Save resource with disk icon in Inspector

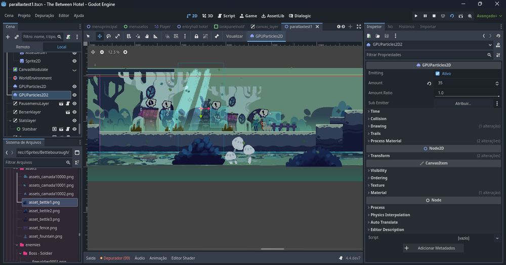click(386, 36)
